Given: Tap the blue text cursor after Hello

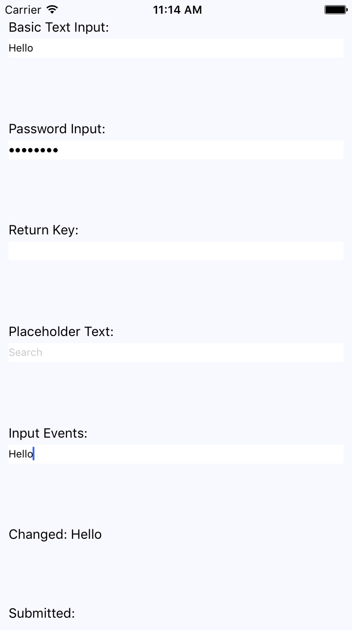Looking at the screenshot, I should click(x=34, y=454).
